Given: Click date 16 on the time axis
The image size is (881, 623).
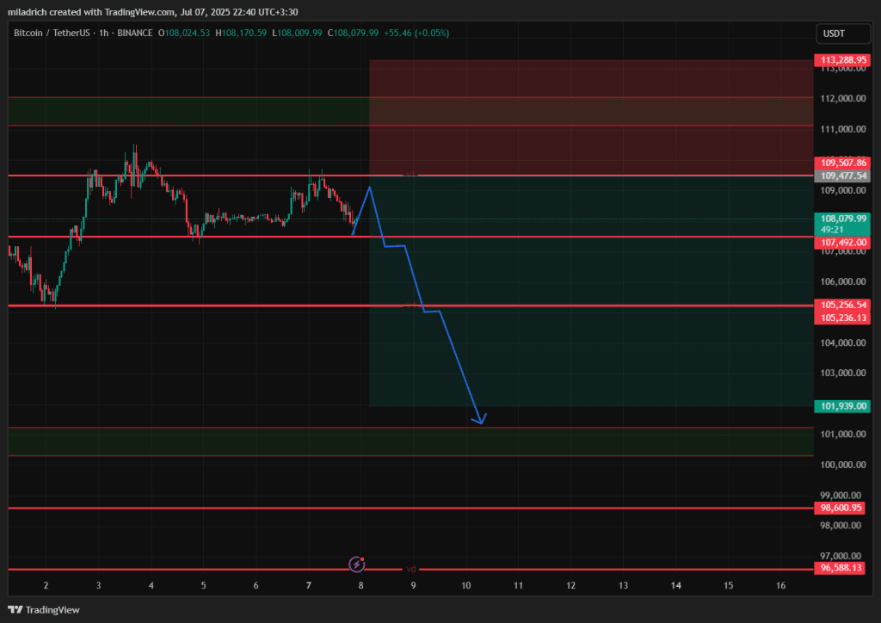Looking at the screenshot, I should click(x=780, y=585).
